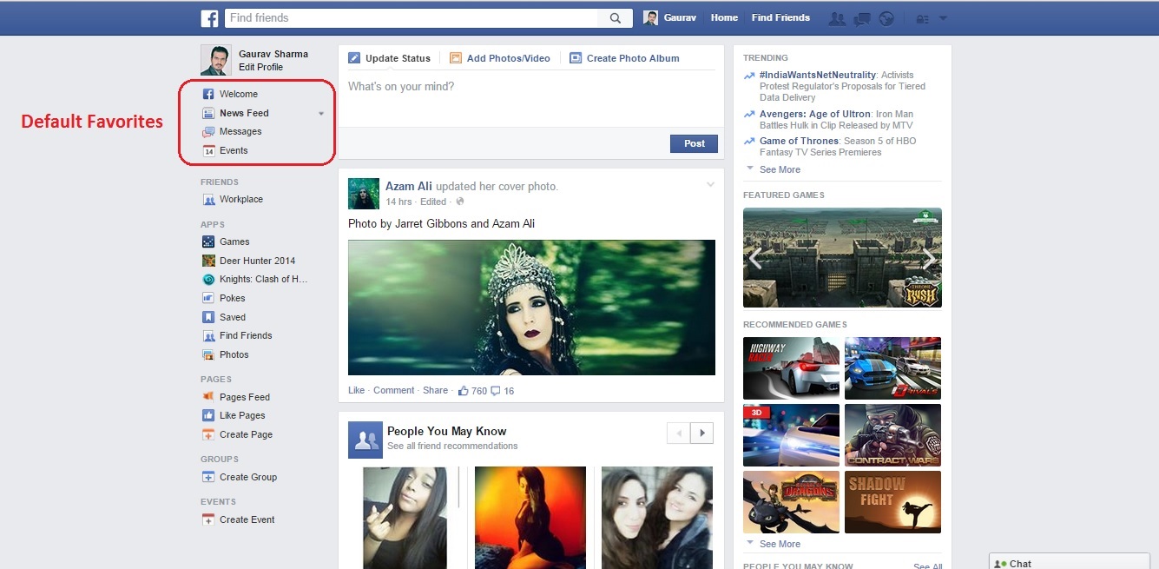Click Azam Ali's avatar on the post
The image size is (1159, 569).
click(364, 194)
